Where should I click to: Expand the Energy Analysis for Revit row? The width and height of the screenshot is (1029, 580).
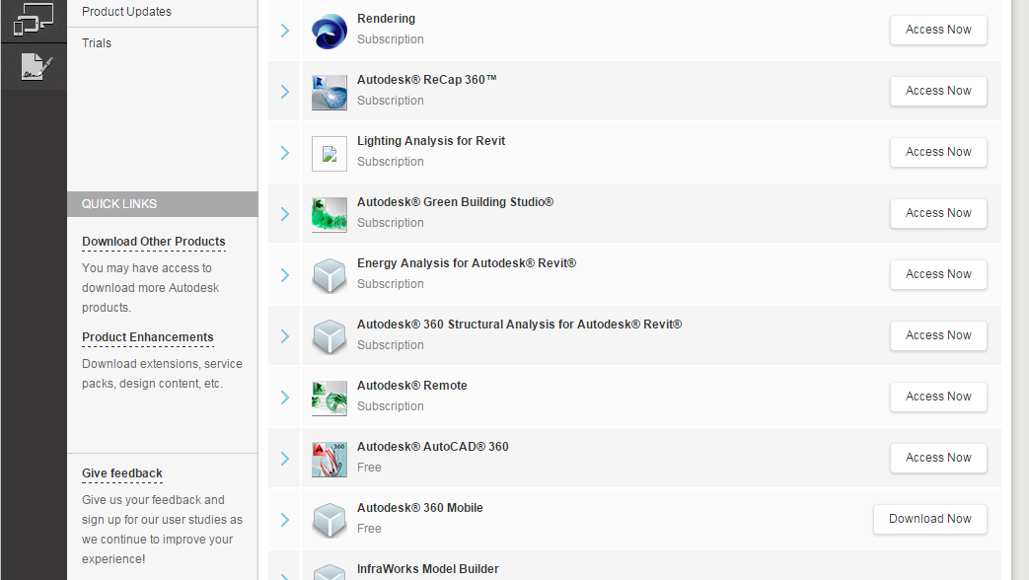(x=285, y=275)
